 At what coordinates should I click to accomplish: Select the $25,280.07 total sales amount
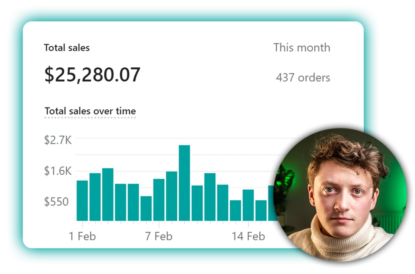[92, 75]
